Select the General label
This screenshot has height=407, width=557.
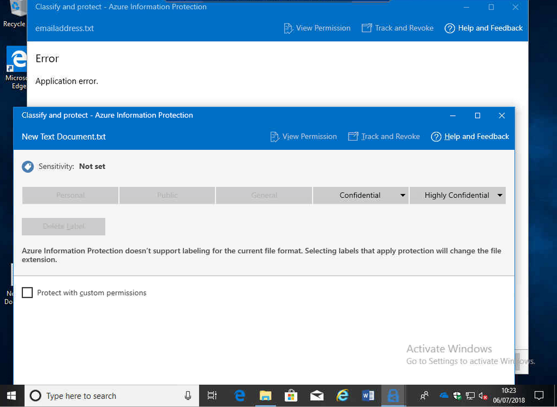pyautogui.click(x=264, y=195)
